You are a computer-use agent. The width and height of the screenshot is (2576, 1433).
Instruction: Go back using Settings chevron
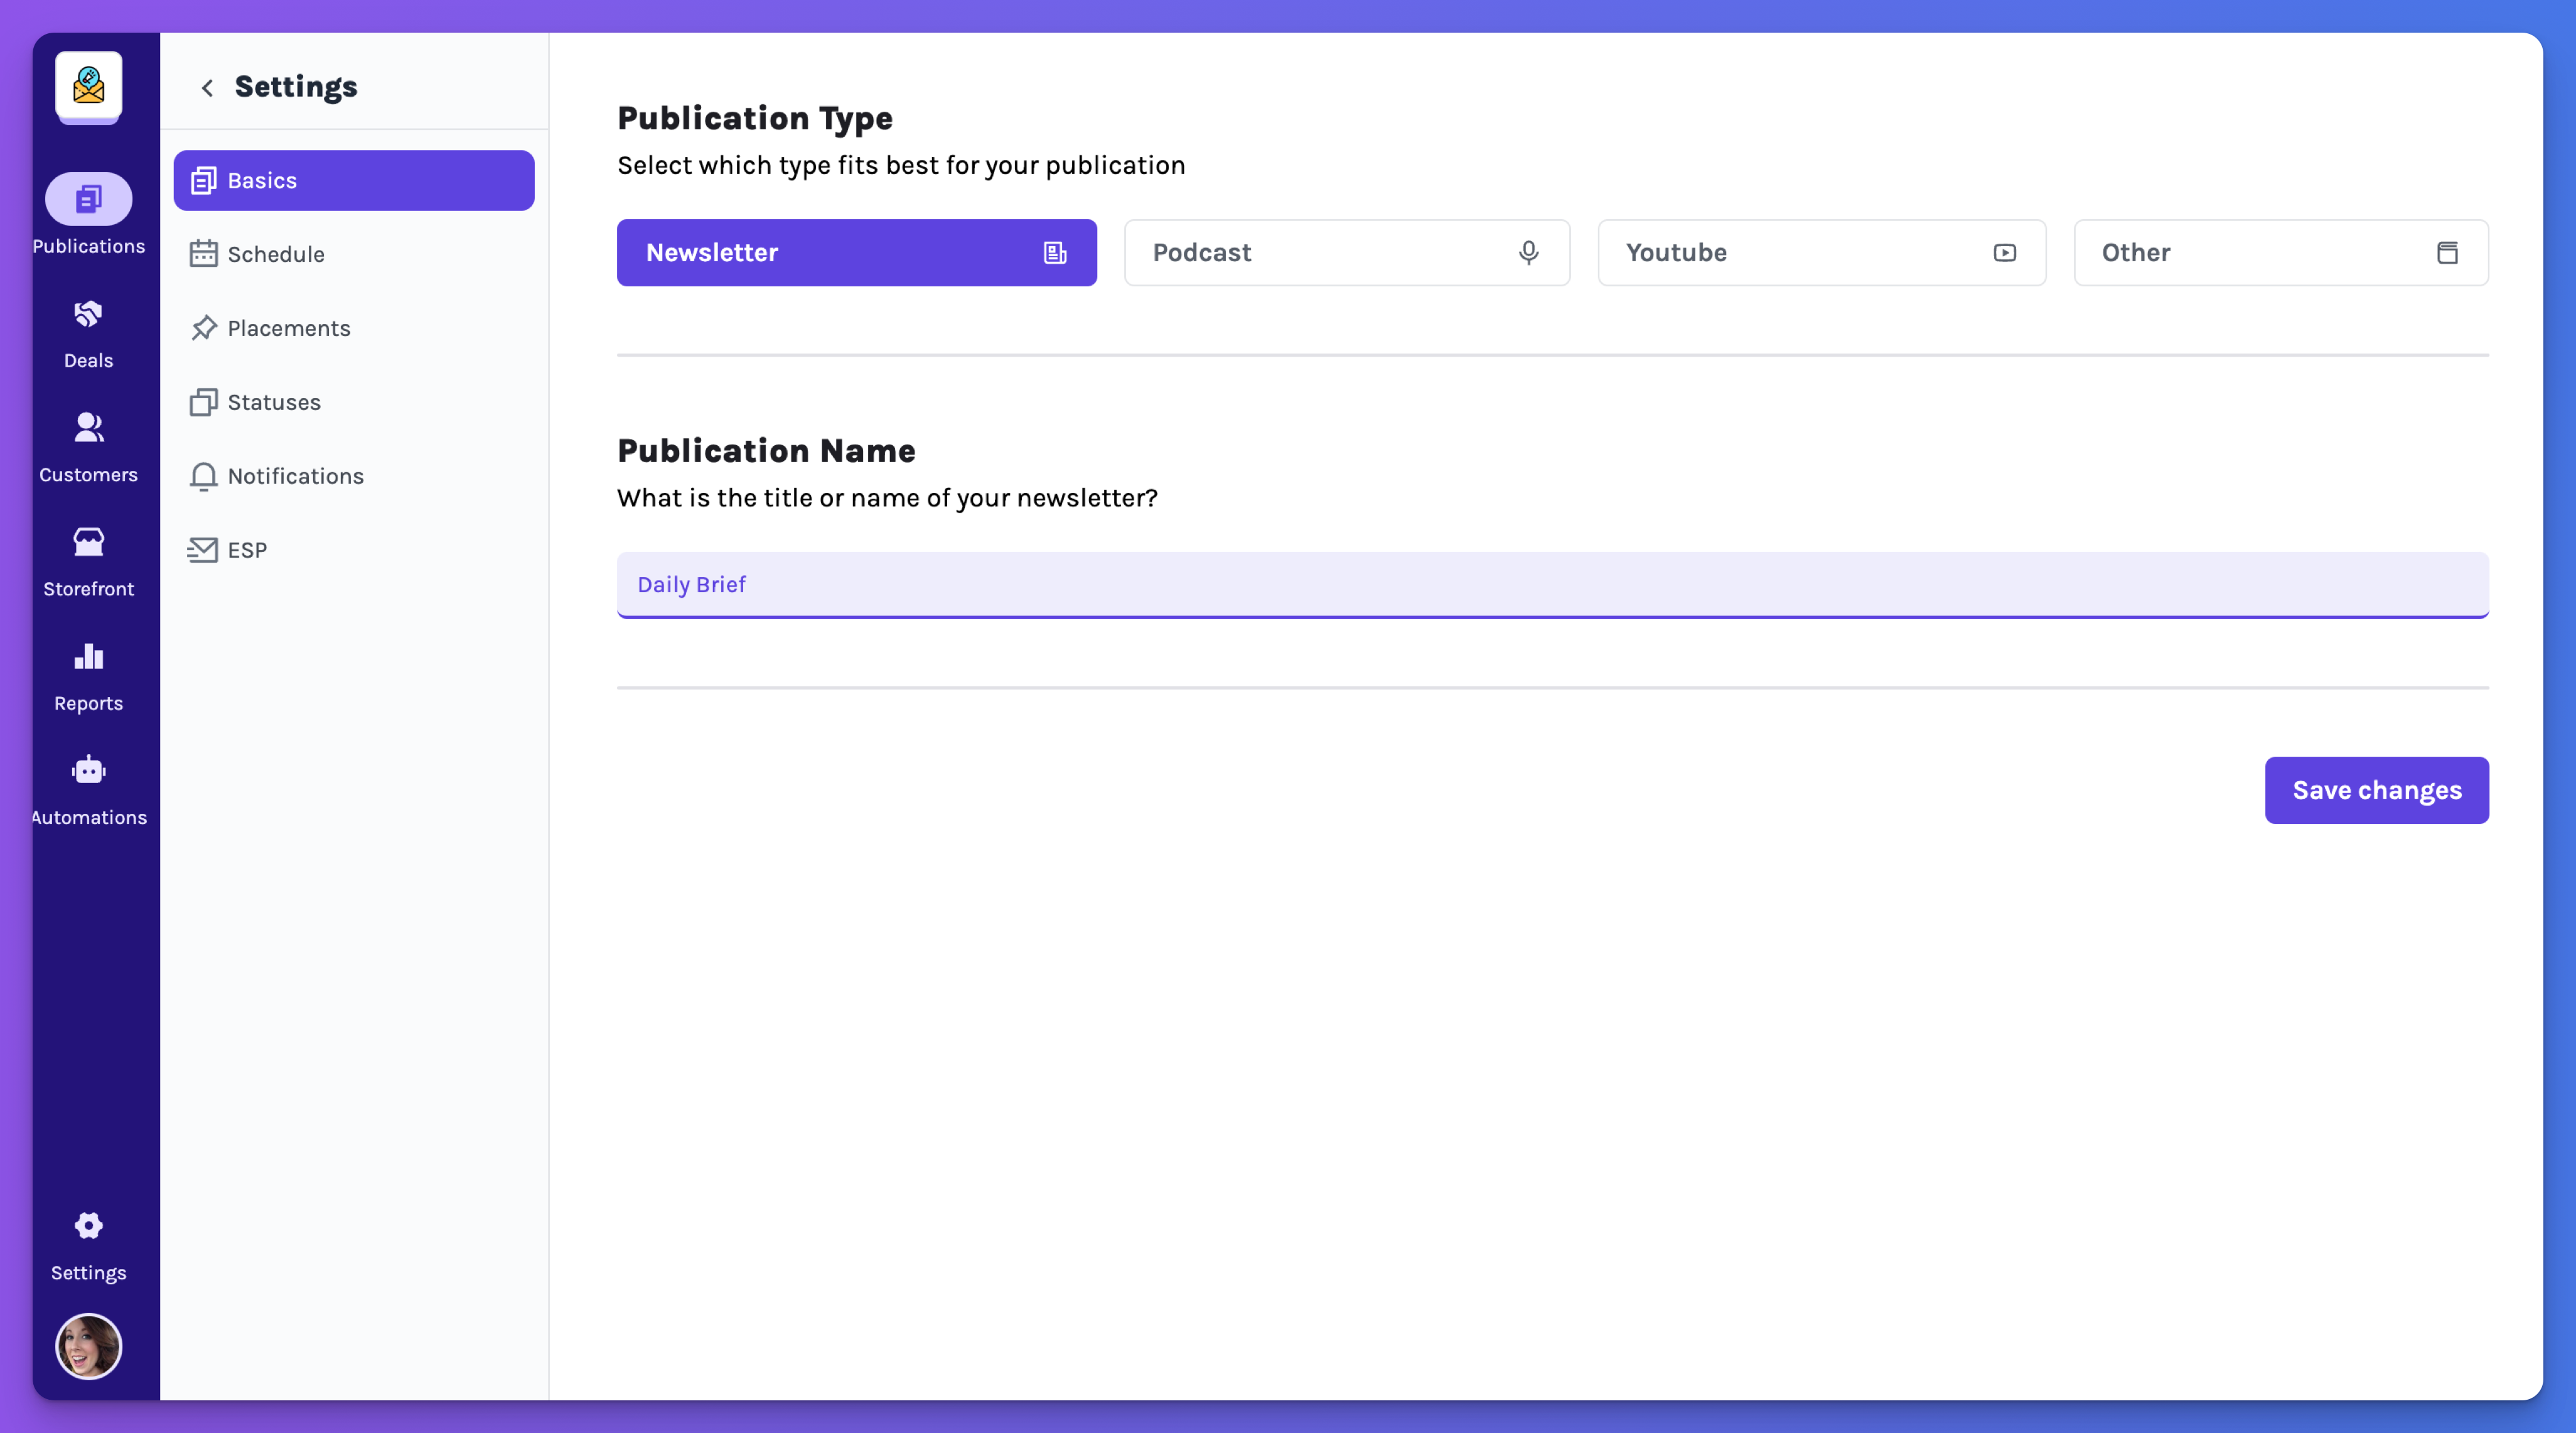[207, 88]
